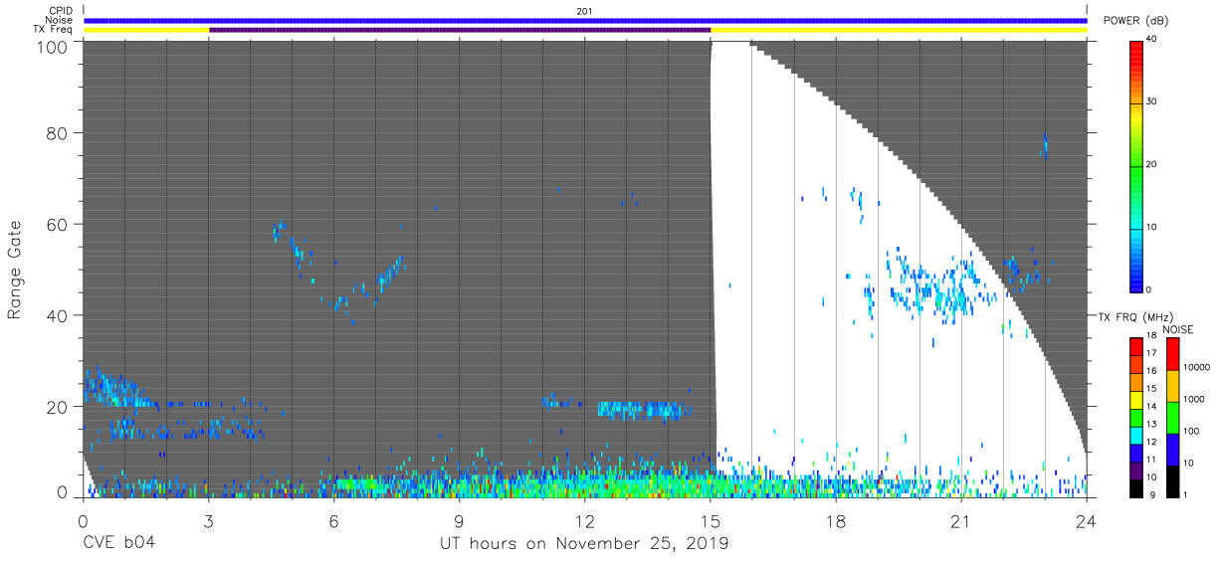
Task: Click the UT hours on November 25, 2019 title
Action: pos(584,544)
